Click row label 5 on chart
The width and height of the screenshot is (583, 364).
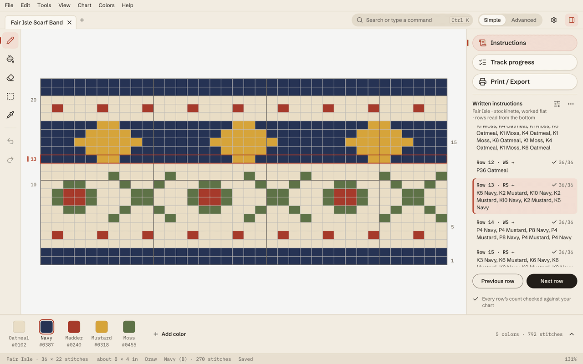coord(452,227)
